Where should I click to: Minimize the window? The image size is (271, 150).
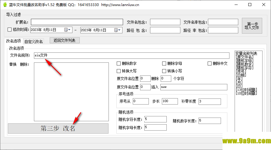[x=236, y=5]
